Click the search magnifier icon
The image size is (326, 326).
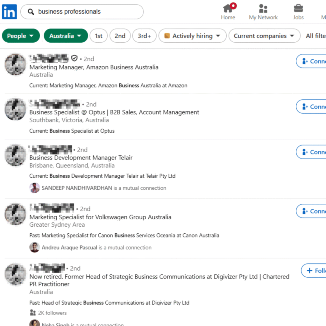[x=30, y=11]
